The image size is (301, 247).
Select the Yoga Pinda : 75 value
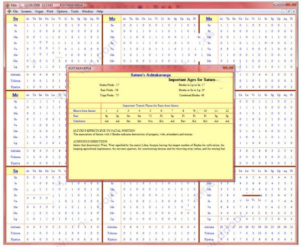tap(109, 95)
